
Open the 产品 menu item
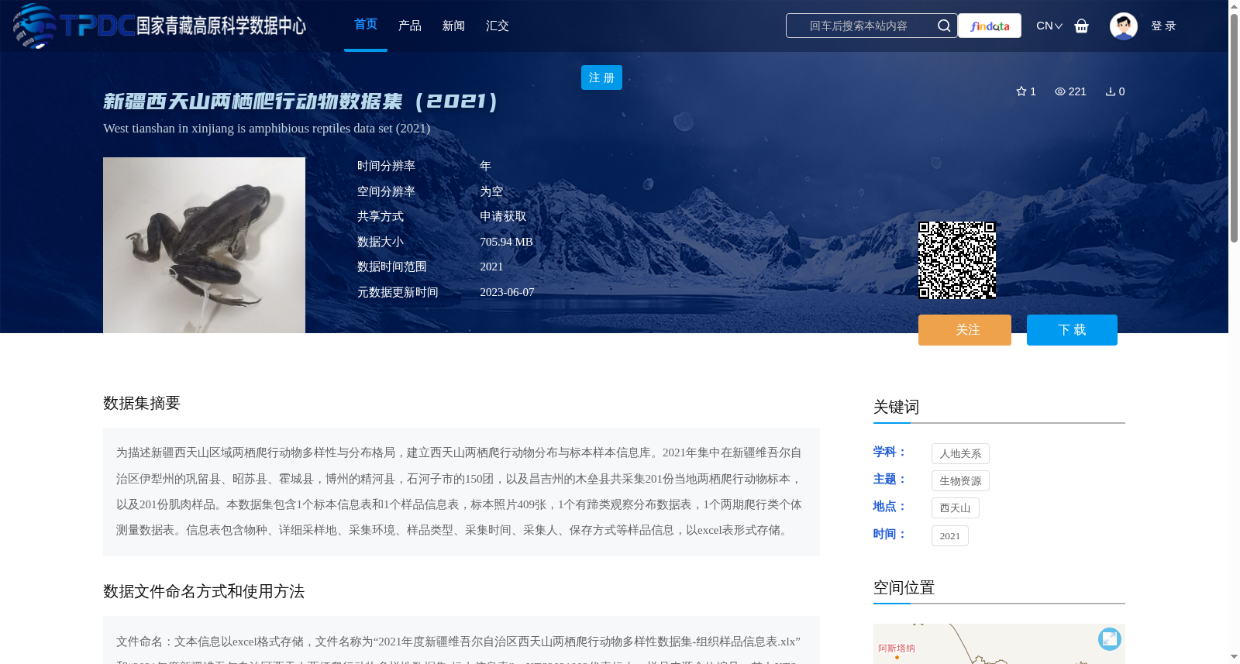point(410,26)
